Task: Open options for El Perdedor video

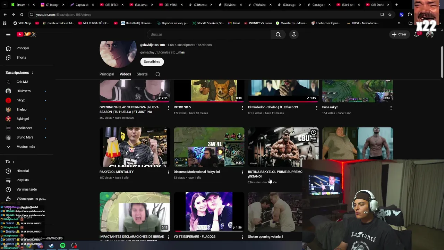Action: pyautogui.click(x=317, y=108)
